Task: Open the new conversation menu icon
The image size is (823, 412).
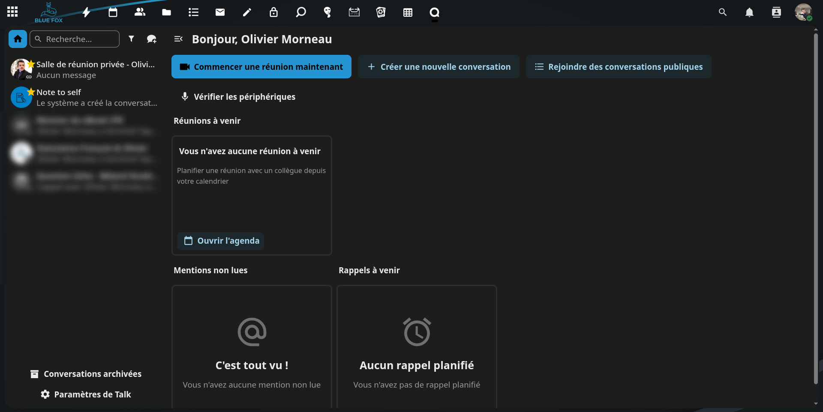Action: (152, 39)
